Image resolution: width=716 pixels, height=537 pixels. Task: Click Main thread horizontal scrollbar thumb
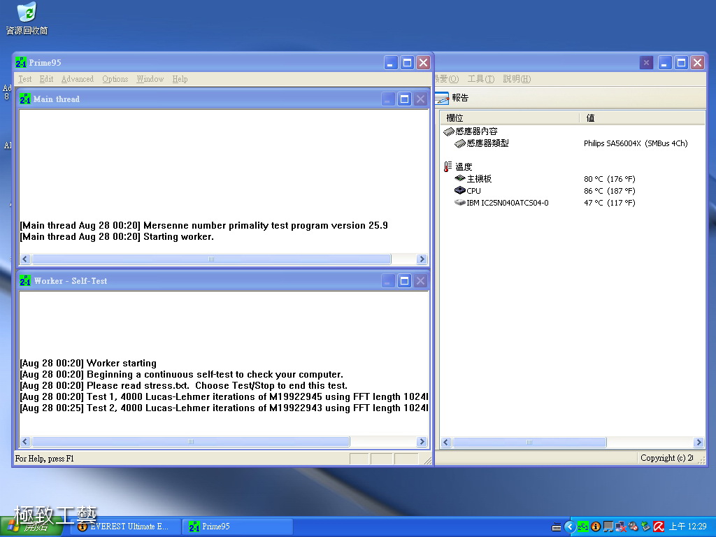(x=211, y=259)
